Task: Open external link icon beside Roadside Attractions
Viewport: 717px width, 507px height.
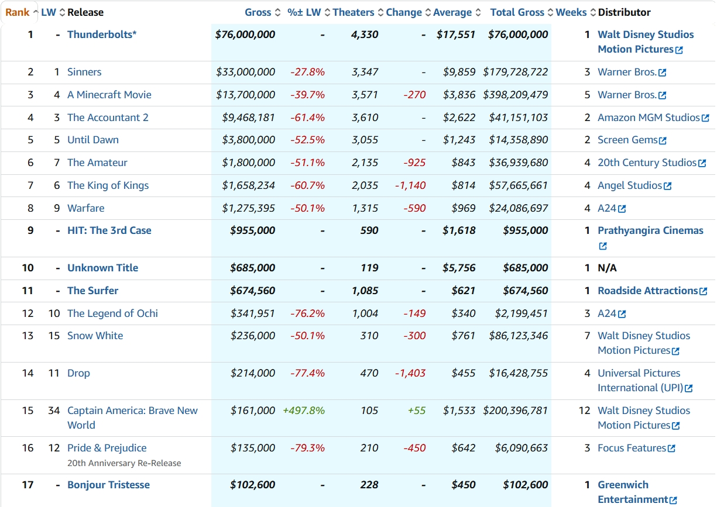Action: (703, 292)
